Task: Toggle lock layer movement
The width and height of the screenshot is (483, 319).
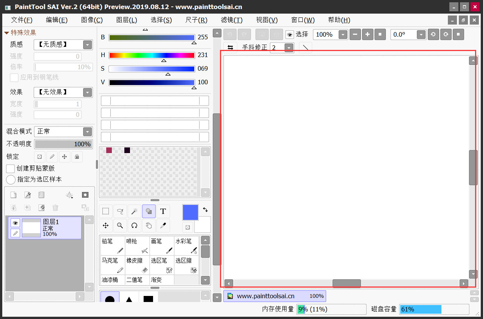Action: pos(64,157)
